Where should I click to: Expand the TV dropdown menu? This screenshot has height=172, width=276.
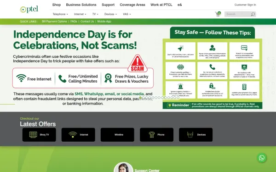tap(95, 14)
